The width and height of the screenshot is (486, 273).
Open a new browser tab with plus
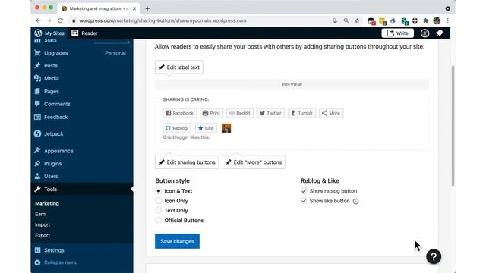tap(147, 8)
